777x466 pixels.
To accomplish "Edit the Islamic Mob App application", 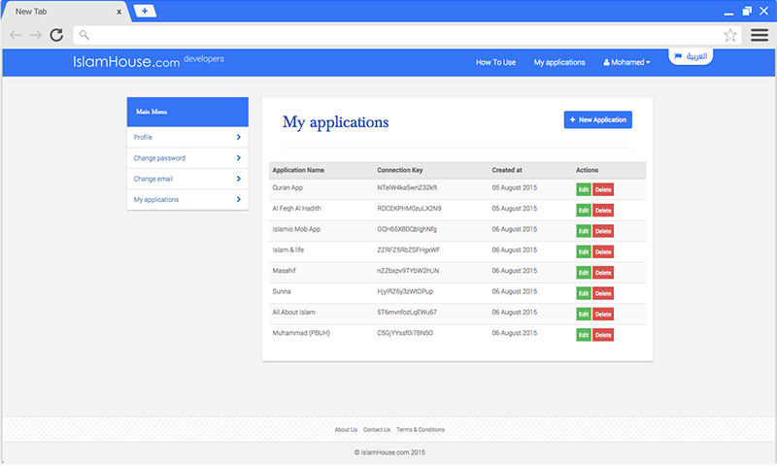I will coord(584,231).
